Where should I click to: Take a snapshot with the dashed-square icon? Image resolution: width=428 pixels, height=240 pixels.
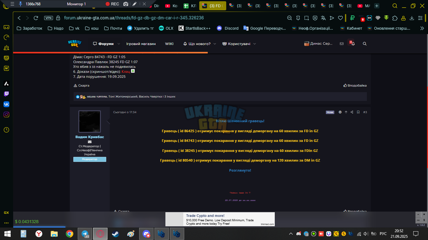306,18
